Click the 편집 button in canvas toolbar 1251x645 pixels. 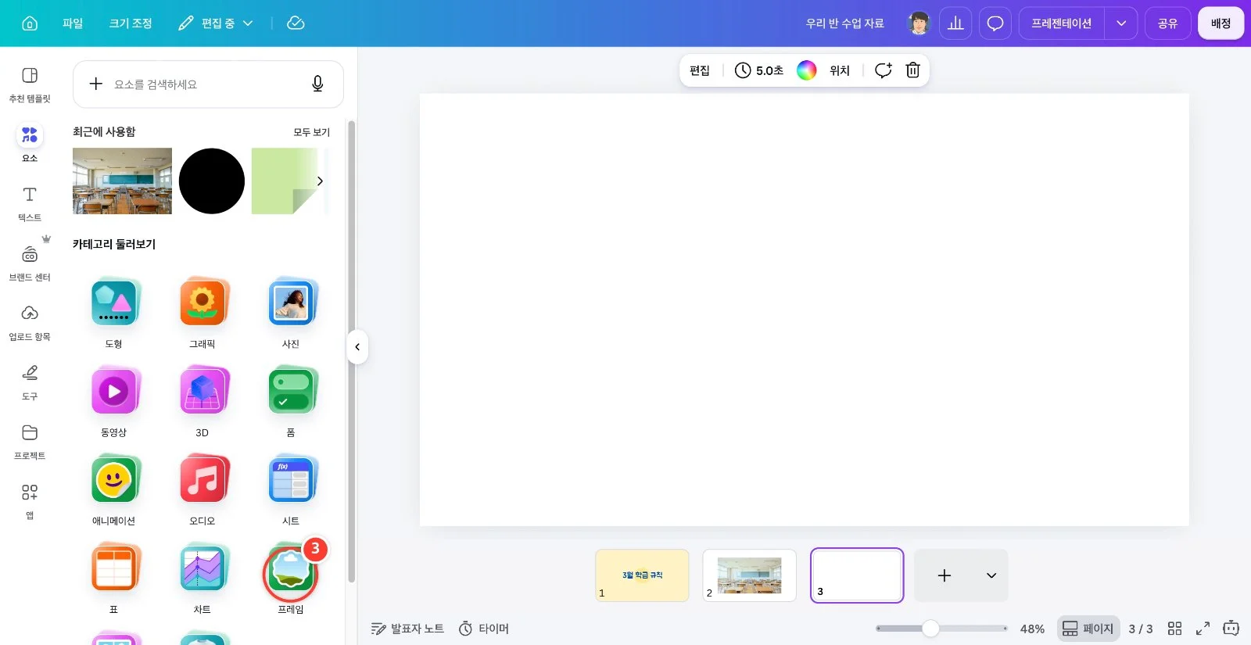[x=700, y=70]
